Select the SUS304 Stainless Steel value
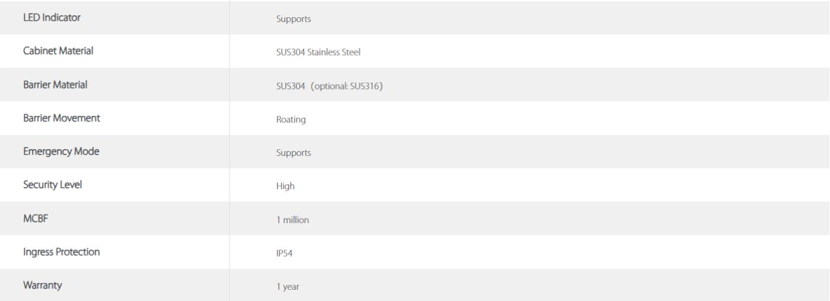Viewport: 830px width, 301px height. click(318, 52)
